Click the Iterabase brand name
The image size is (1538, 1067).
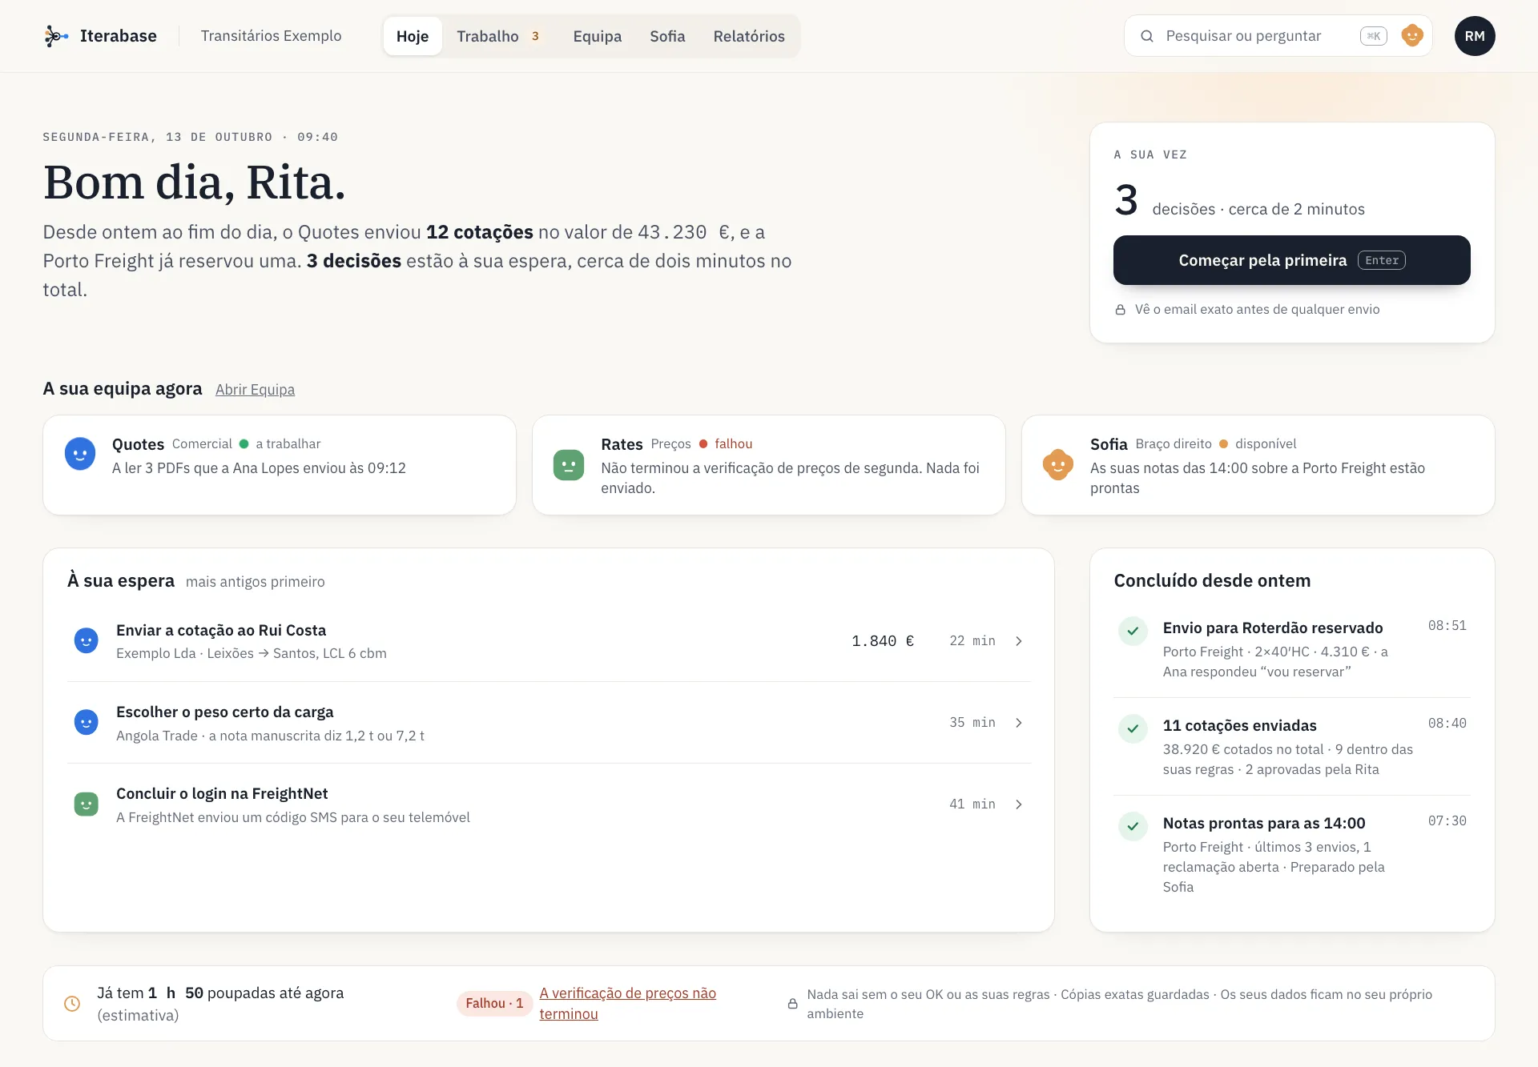pyautogui.click(x=119, y=36)
